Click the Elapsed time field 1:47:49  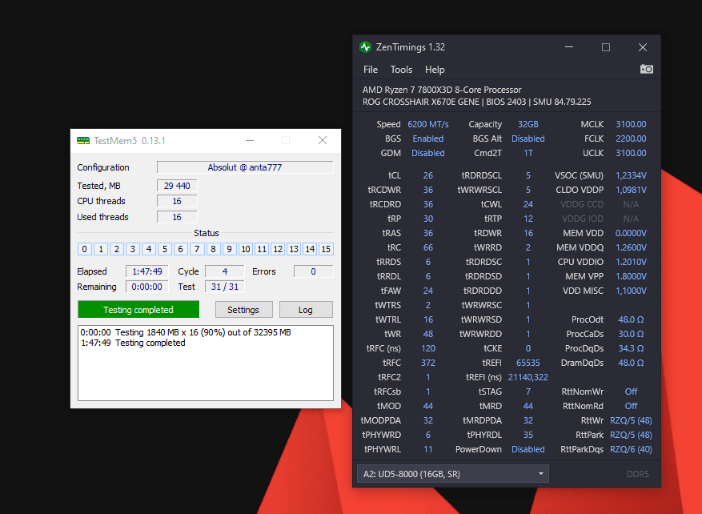click(146, 271)
